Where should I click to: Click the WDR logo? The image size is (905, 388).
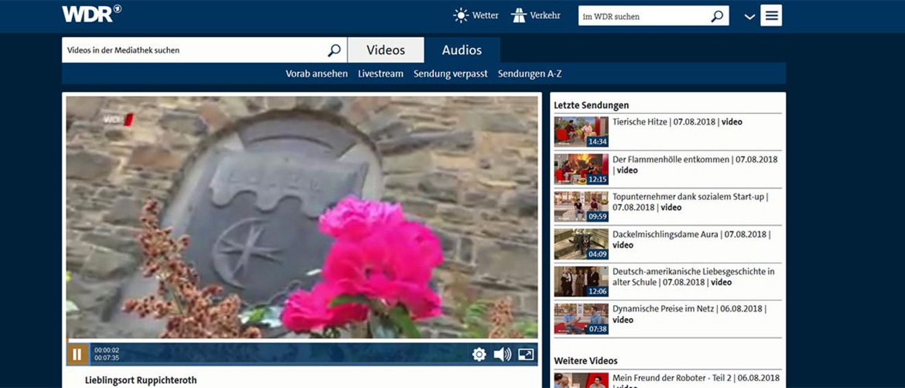point(91,13)
